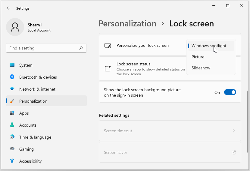Click Personalization in the breadcrumb title

pyautogui.click(x=127, y=24)
